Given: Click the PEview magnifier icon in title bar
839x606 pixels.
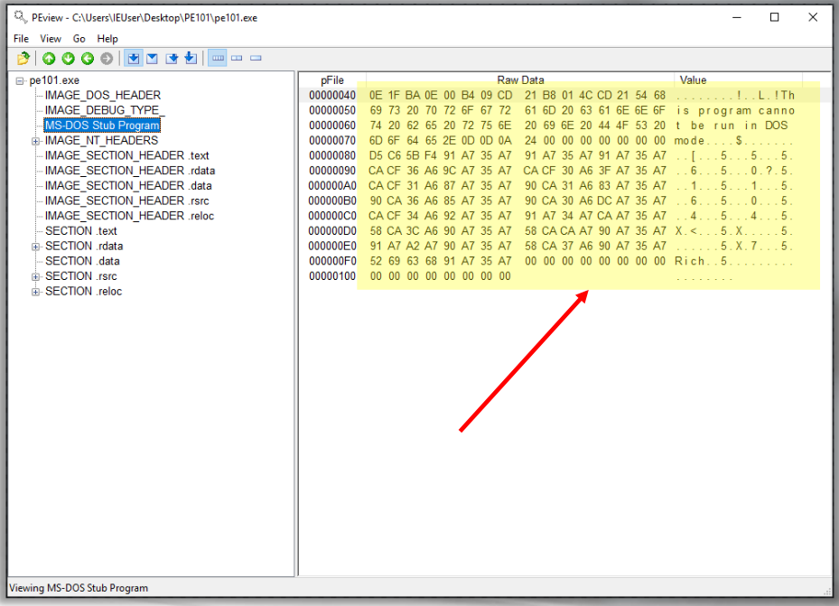Looking at the screenshot, I should 21,18.
